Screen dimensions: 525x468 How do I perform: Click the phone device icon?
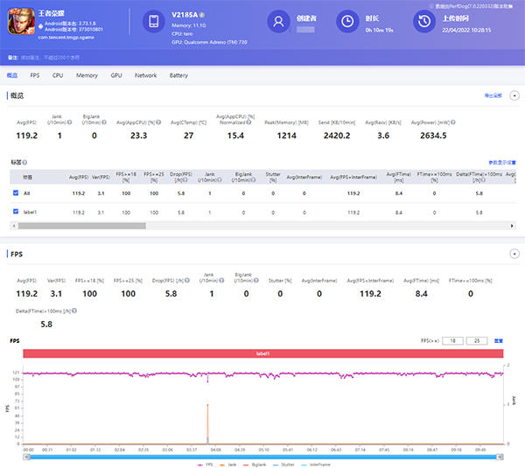(x=152, y=22)
